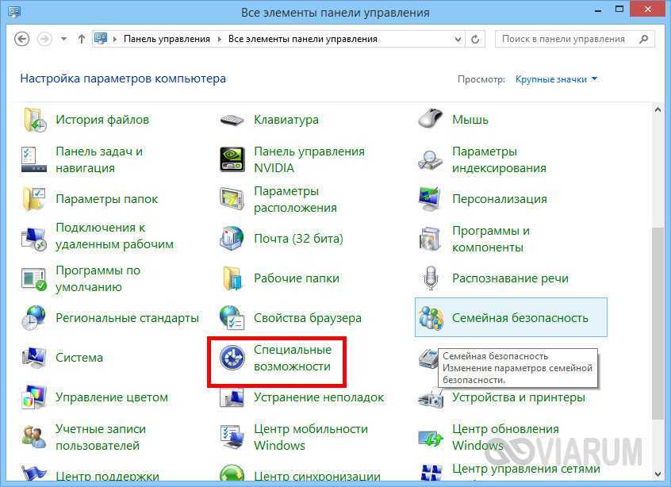Open the Почта (32 бита) icon
671x487 pixels.
click(232, 239)
